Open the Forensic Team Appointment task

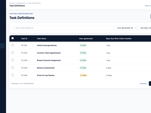[49, 53]
